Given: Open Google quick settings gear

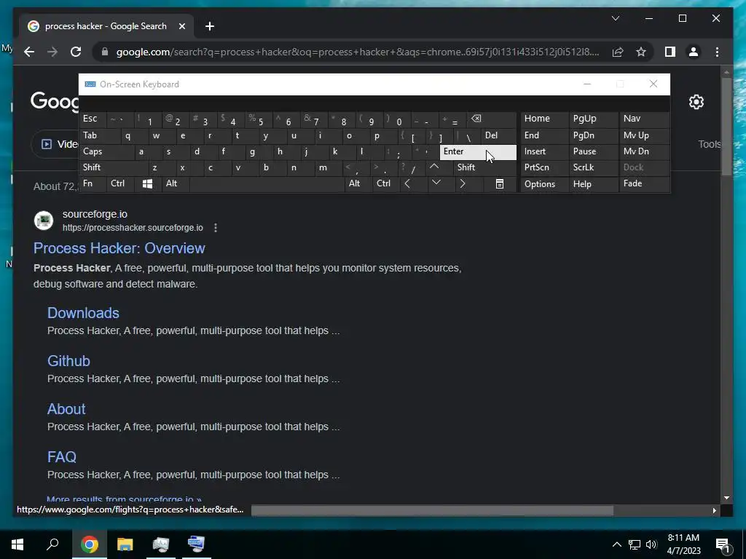Looking at the screenshot, I should click(696, 102).
